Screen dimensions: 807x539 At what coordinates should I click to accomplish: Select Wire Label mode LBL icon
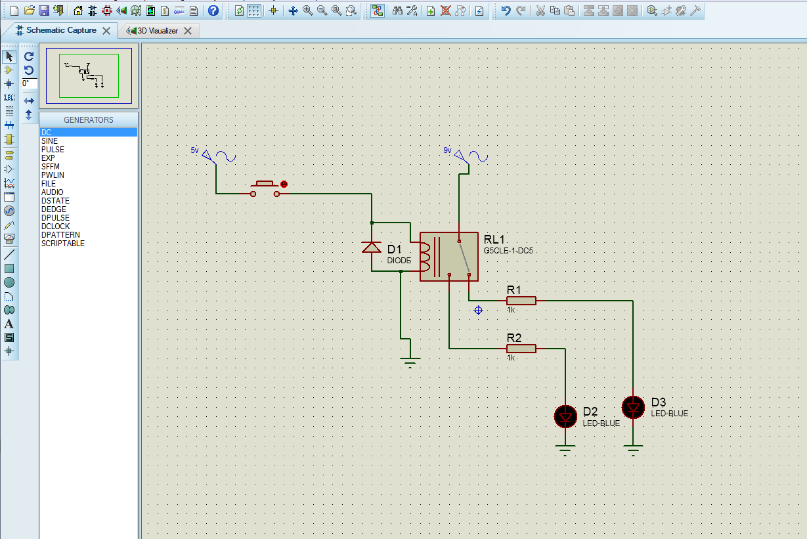[9, 97]
